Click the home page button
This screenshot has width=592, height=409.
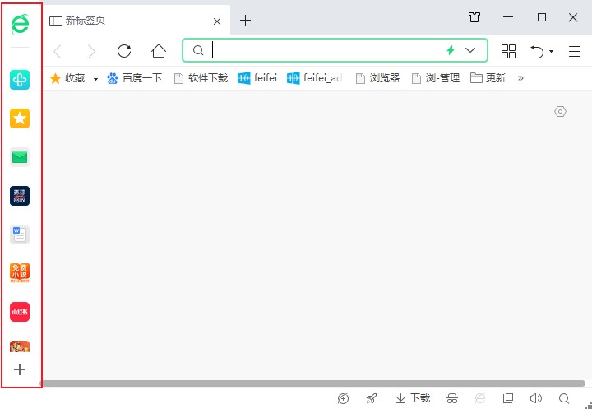coord(159,51)
